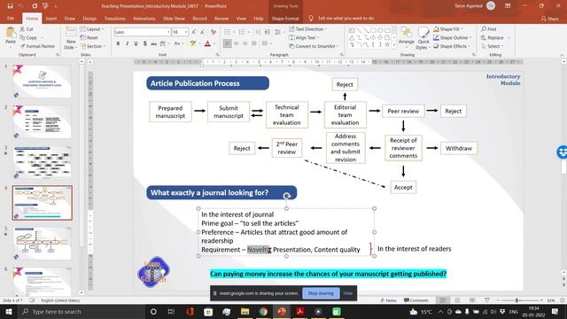Open the font size dropdown

pyautogui.click(x=186, y=32)
